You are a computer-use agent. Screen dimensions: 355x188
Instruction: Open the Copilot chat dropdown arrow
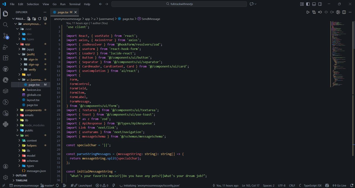tap(256, 4)
